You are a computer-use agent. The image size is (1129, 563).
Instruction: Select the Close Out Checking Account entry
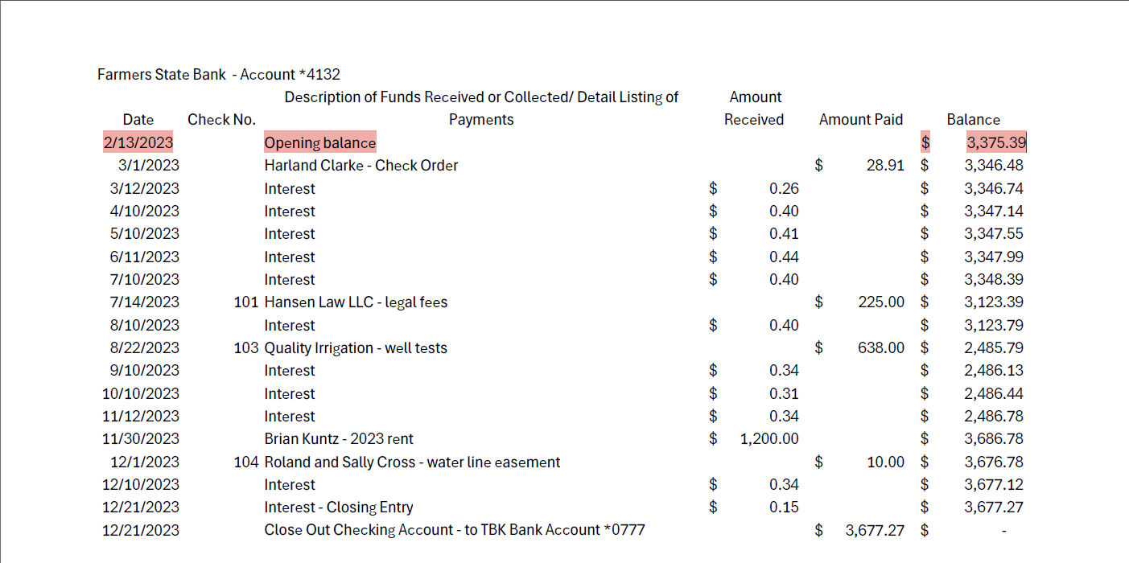[x=455, y=530]
